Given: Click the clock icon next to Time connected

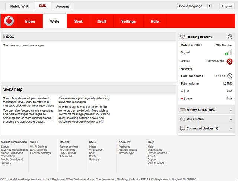Looking at the screenshot, I should click(x=230, y=76).
